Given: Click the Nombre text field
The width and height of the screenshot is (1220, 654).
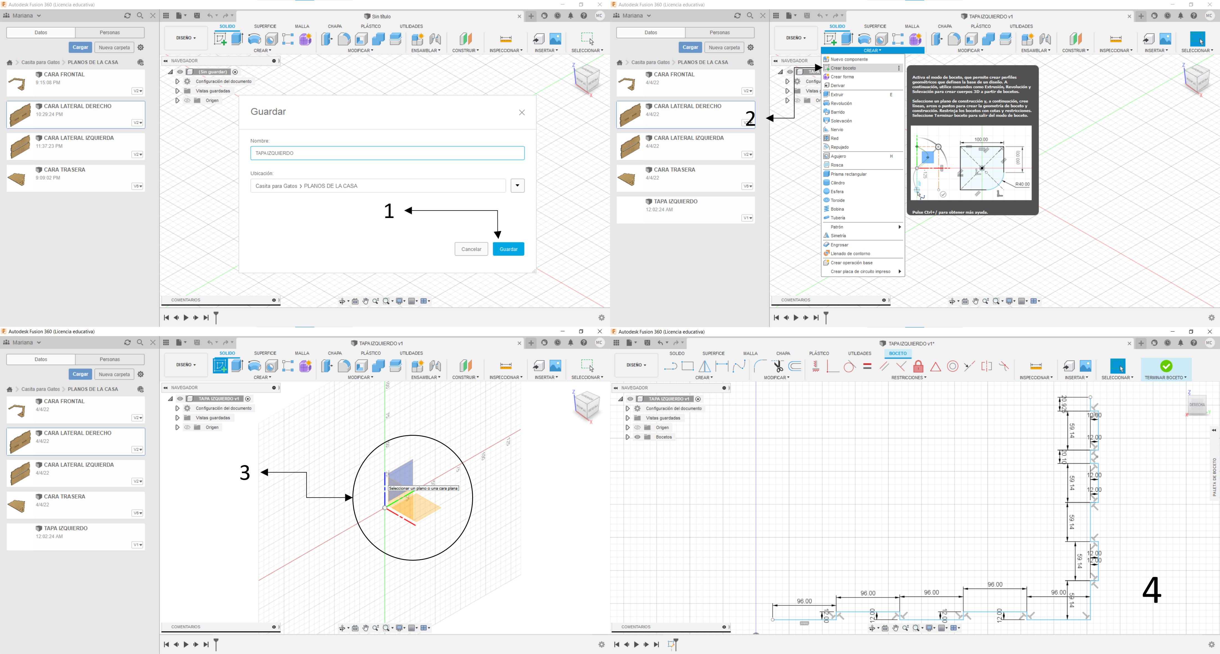Looking at the screenshot, I should (x=387, y=153).
